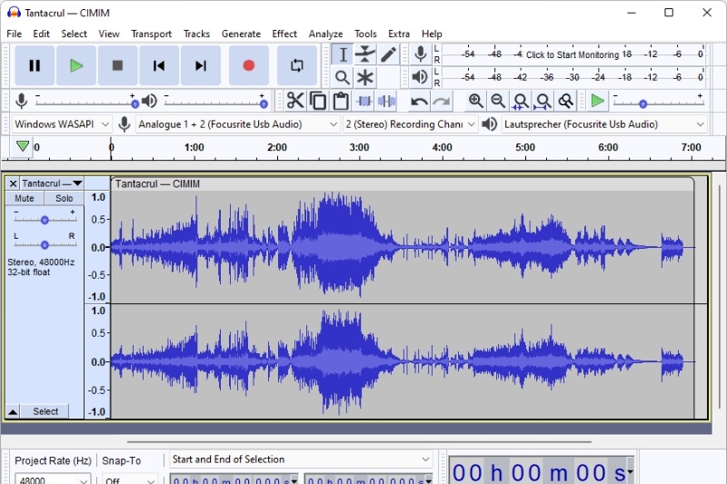Click the Zoom toggle icon
Screen dimensions: 727x484
565,101
